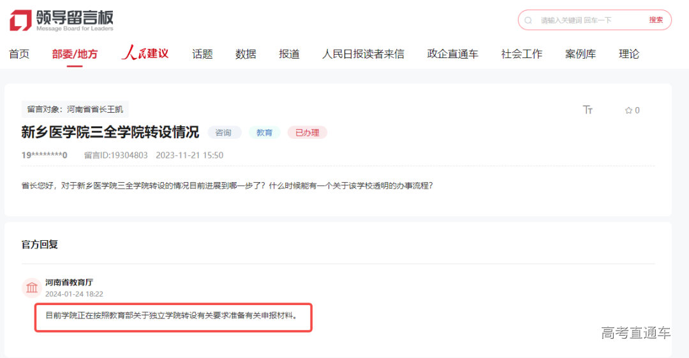Click the font size Tт icon
The width and height of the screenshot is (689, 358).
pyautogui.click(x=588, y=110)
